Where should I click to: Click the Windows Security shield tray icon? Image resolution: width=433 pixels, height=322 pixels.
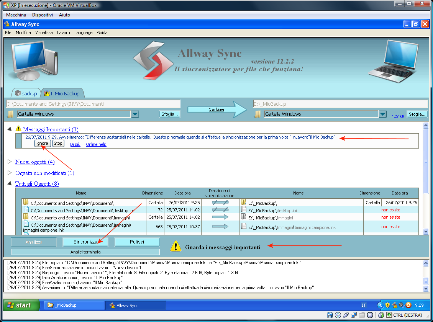[x=387, y=305]
